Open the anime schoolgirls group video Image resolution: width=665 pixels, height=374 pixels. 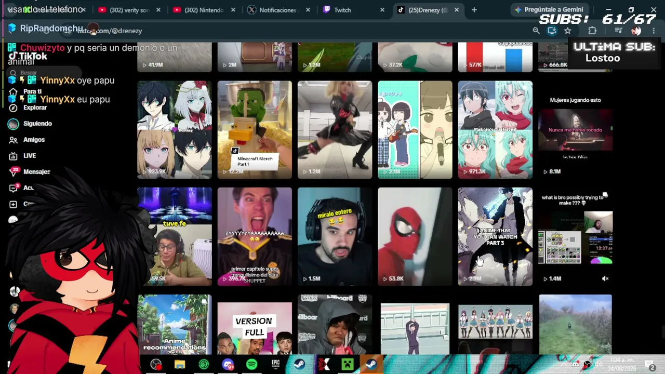[x=495, y=325]
